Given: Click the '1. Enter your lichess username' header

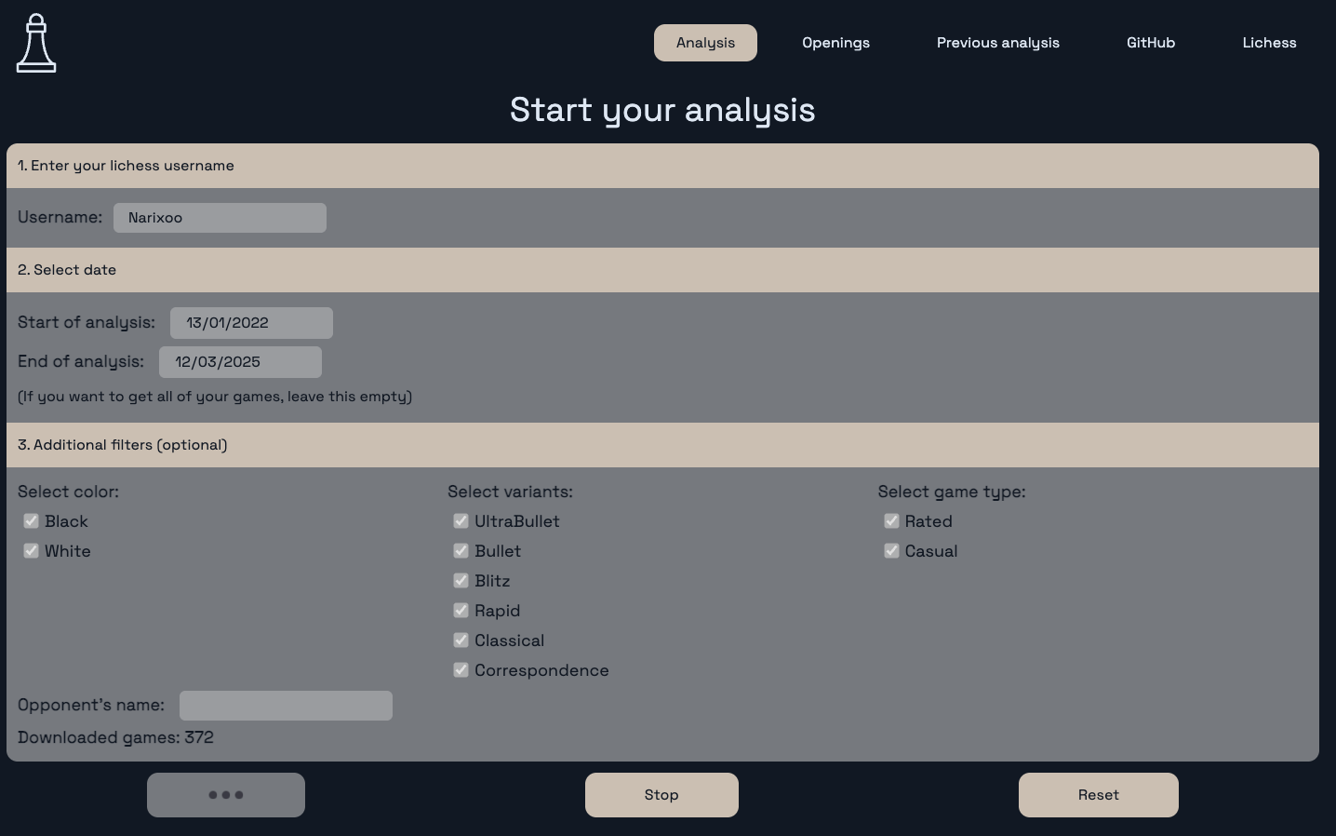Looking at the screenshot, I should 662,166.
